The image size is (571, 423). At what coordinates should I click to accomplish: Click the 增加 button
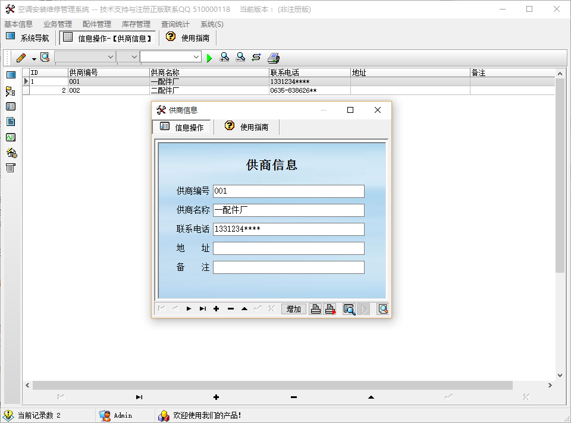click(294, 309)
